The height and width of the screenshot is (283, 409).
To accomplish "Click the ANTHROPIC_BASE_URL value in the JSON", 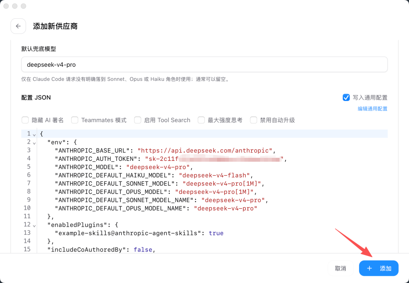I will point(205,151).
